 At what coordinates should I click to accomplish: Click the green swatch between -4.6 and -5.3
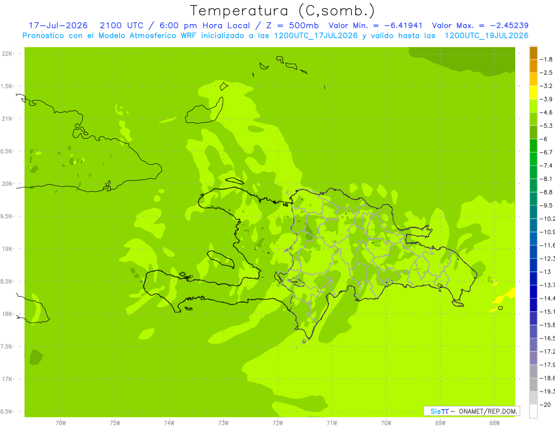point(533,119)
